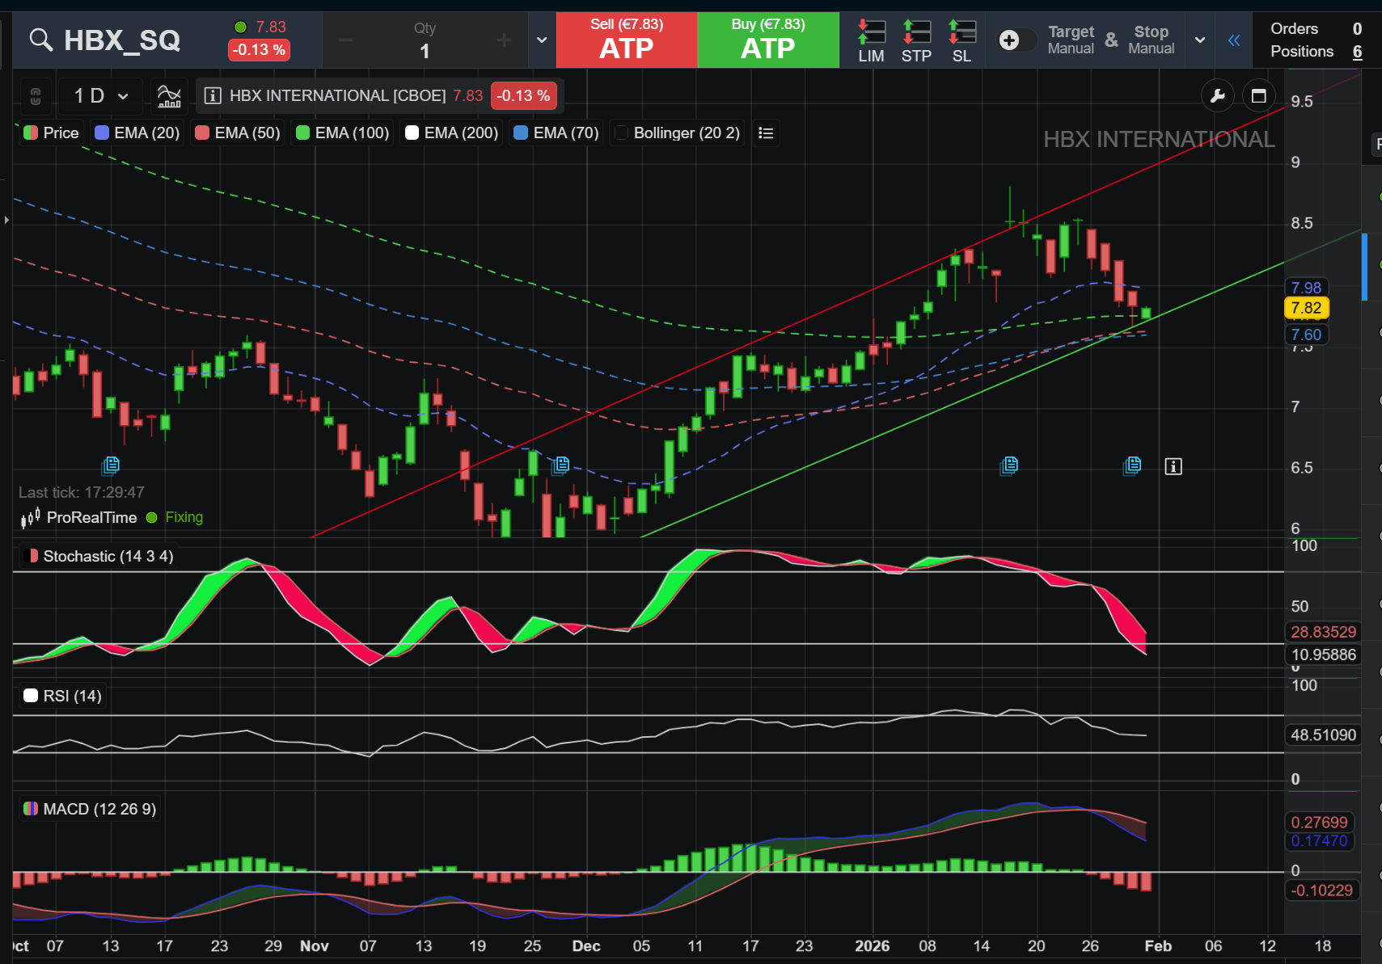
Task: Expand the order quantity dropdown arrow
Action: (x=542, y=40)
